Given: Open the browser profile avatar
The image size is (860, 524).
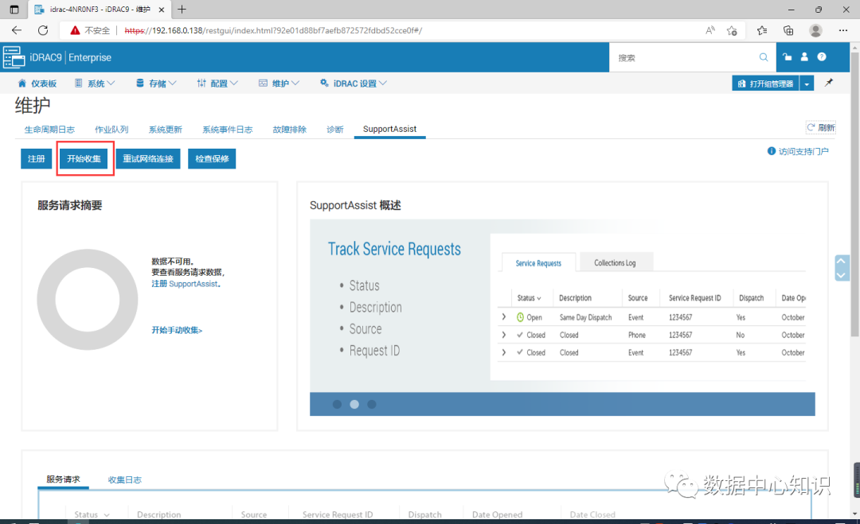Looking at the screenshot, I should click(815, 31).
